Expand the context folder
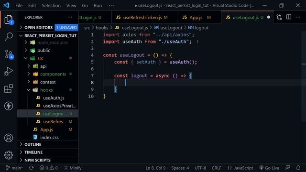The height and width of the screenshot is (172, 306). coord(48,82)
